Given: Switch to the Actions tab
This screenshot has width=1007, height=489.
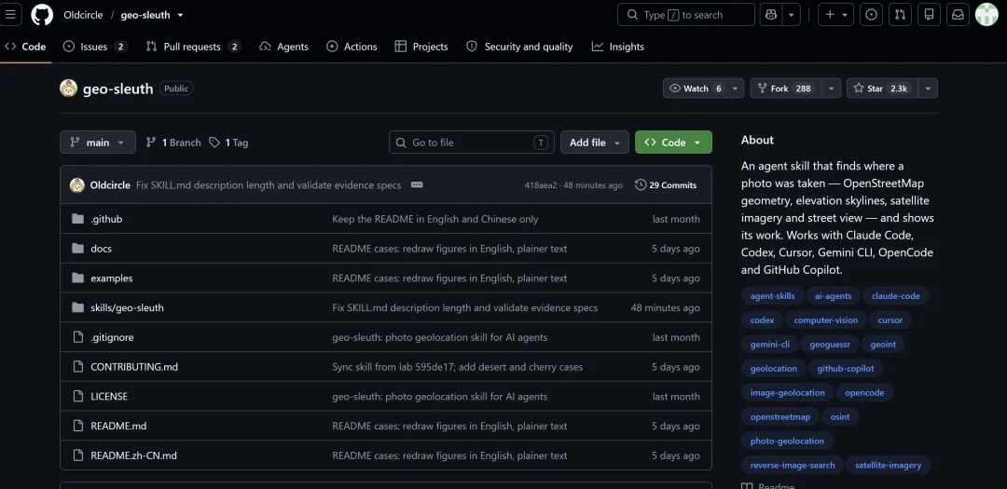Looking at the screenshot, I should pyautogui.click(x=352, y=47).
